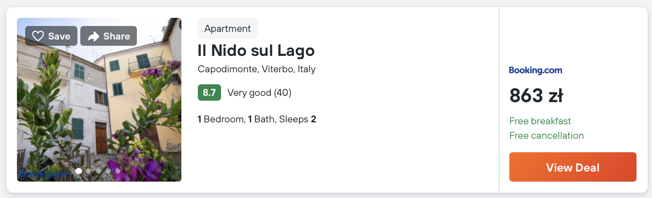Click the Booking.com logo above the price
Viewport: 652px width, 198px height.
535,70
